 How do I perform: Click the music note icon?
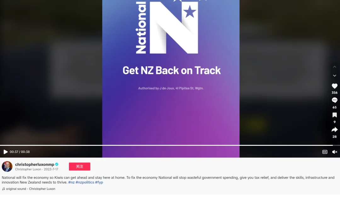tap(3, 189)
